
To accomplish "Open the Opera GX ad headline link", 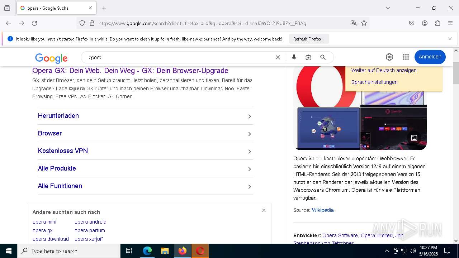I will coord(130,71).
